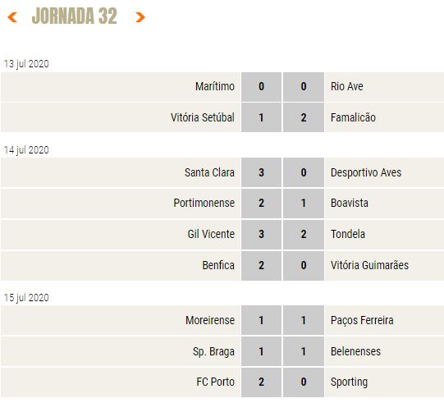This screenshot has height=412, width=444.
Task: Open Vitória Guimarães team link
Action: (369, 265)
